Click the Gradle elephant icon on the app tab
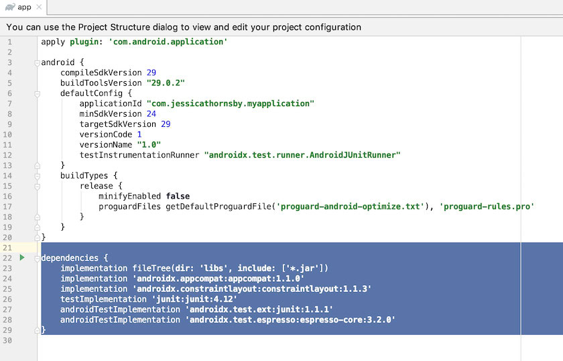Screen dimensions: 563x361 [9, 7]
